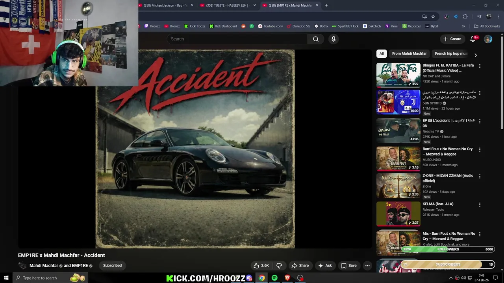This screenshot has height=283, width=504.
Task: Open the EP 08 L'accident thumbnail
Action: click(x=398, y=130)
